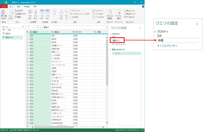
Task: Open データソース設定 icon
Action: 119,12
